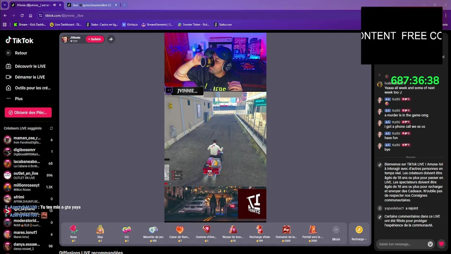451x254 pixels.
Task: Share the live stream
Action: pos(111,39)
